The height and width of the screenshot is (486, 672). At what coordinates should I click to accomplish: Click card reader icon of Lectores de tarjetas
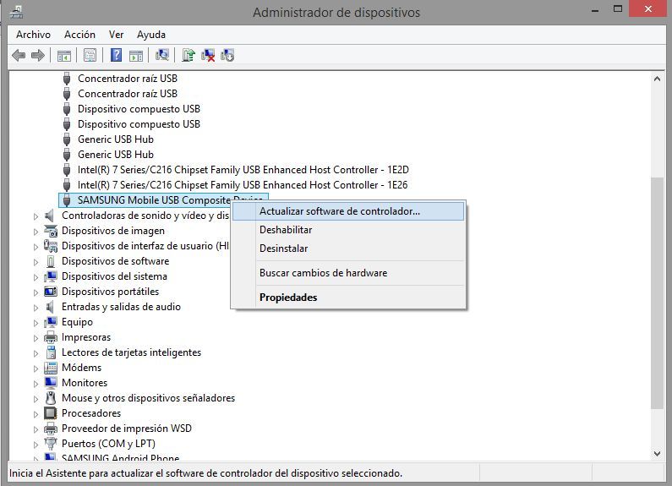tap(51, 352)
